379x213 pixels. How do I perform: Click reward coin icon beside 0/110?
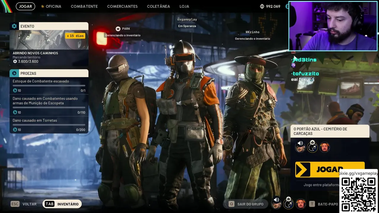click(15, 112)
